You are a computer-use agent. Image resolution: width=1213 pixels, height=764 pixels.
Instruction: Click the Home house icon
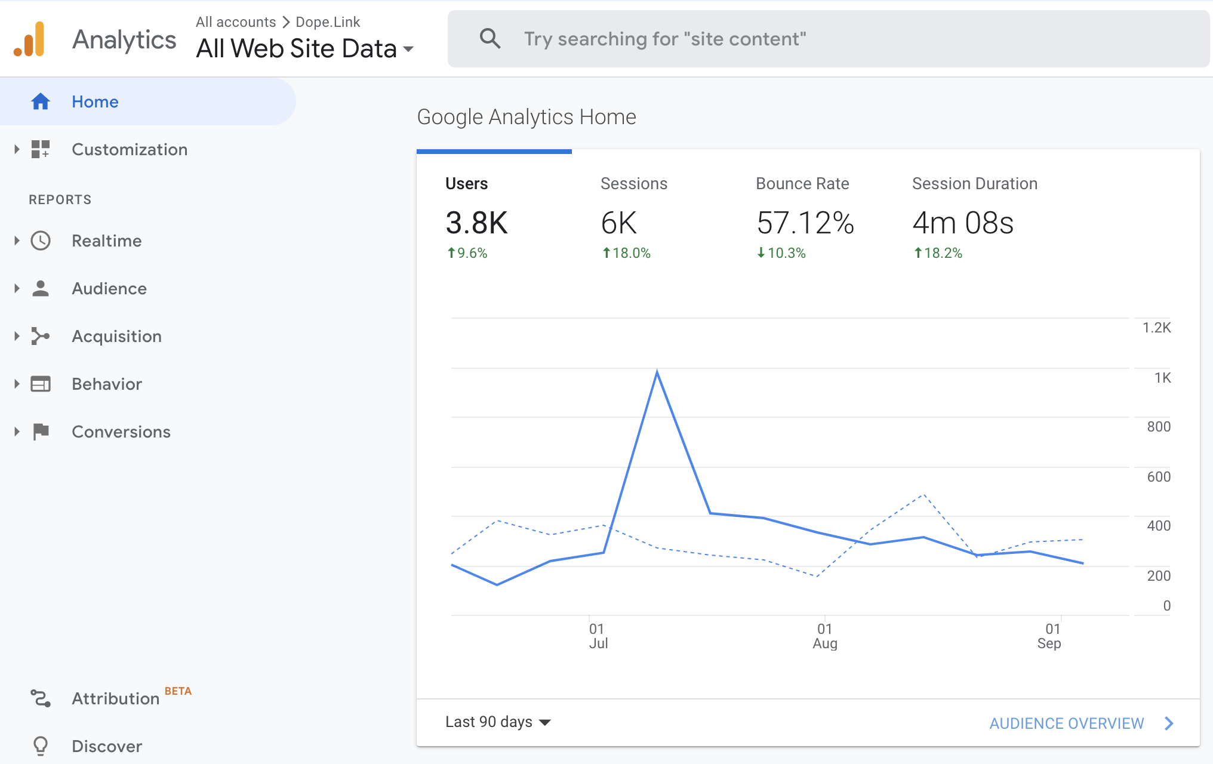click(x=40, y=101)
